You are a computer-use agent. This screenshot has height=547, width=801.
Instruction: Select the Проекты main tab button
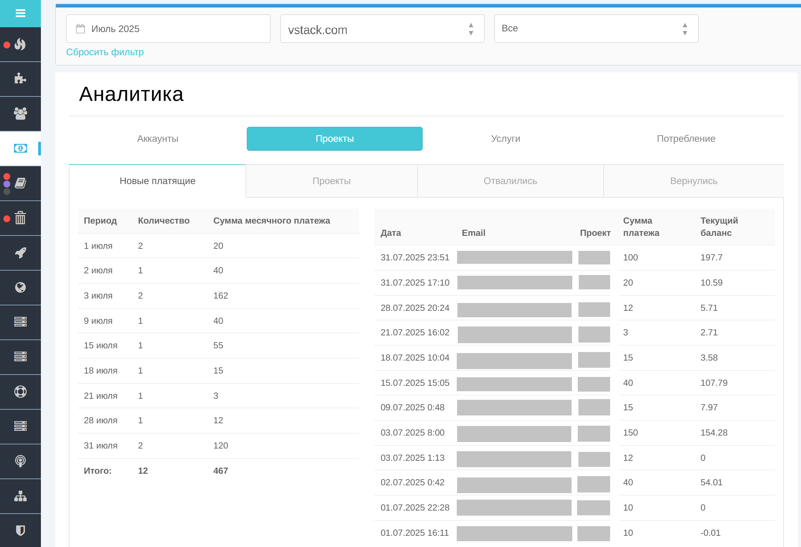(334, 139)
